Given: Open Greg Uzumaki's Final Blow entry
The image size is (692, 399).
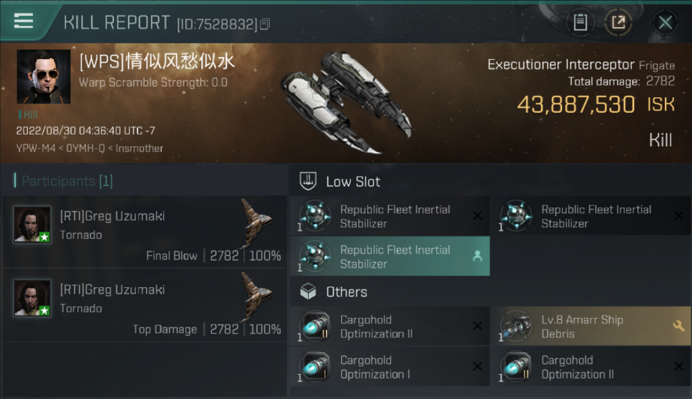Looking at the screenshot, I should 145,232.
